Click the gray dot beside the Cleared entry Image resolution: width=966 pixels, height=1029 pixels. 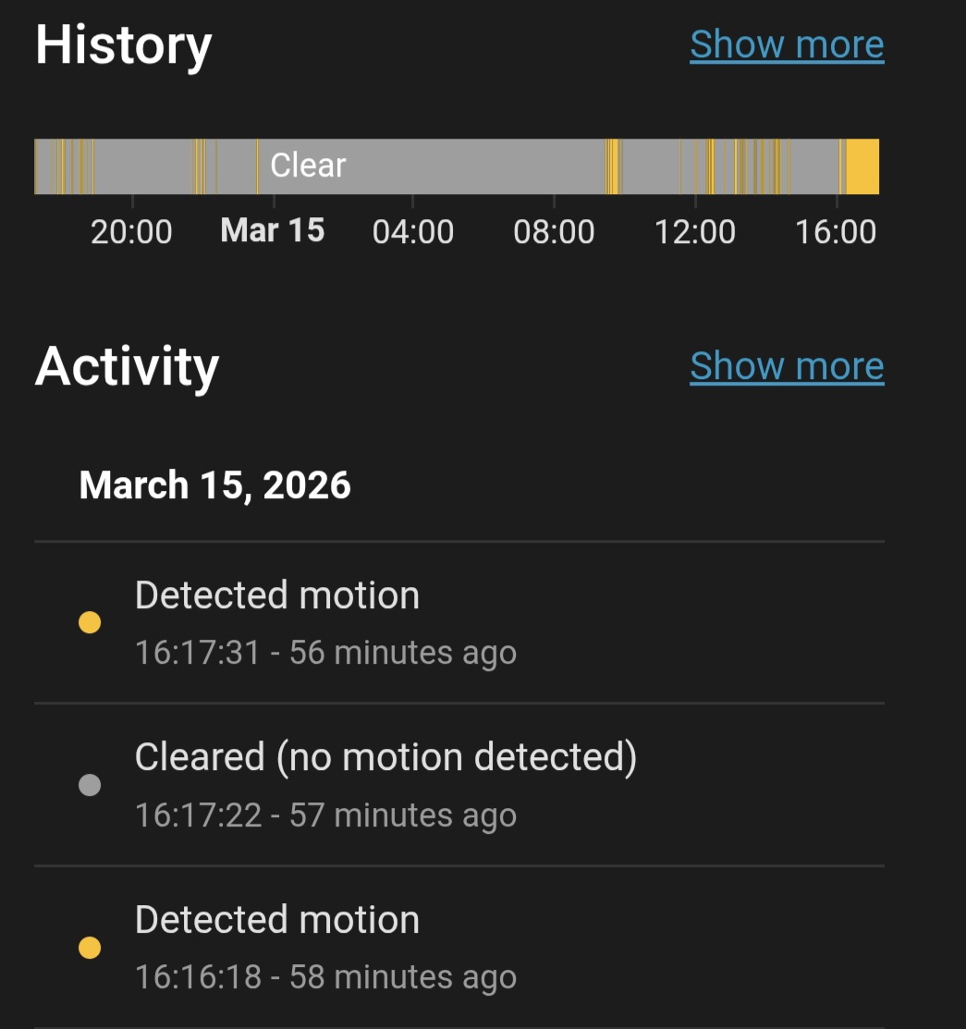[90, 786]
